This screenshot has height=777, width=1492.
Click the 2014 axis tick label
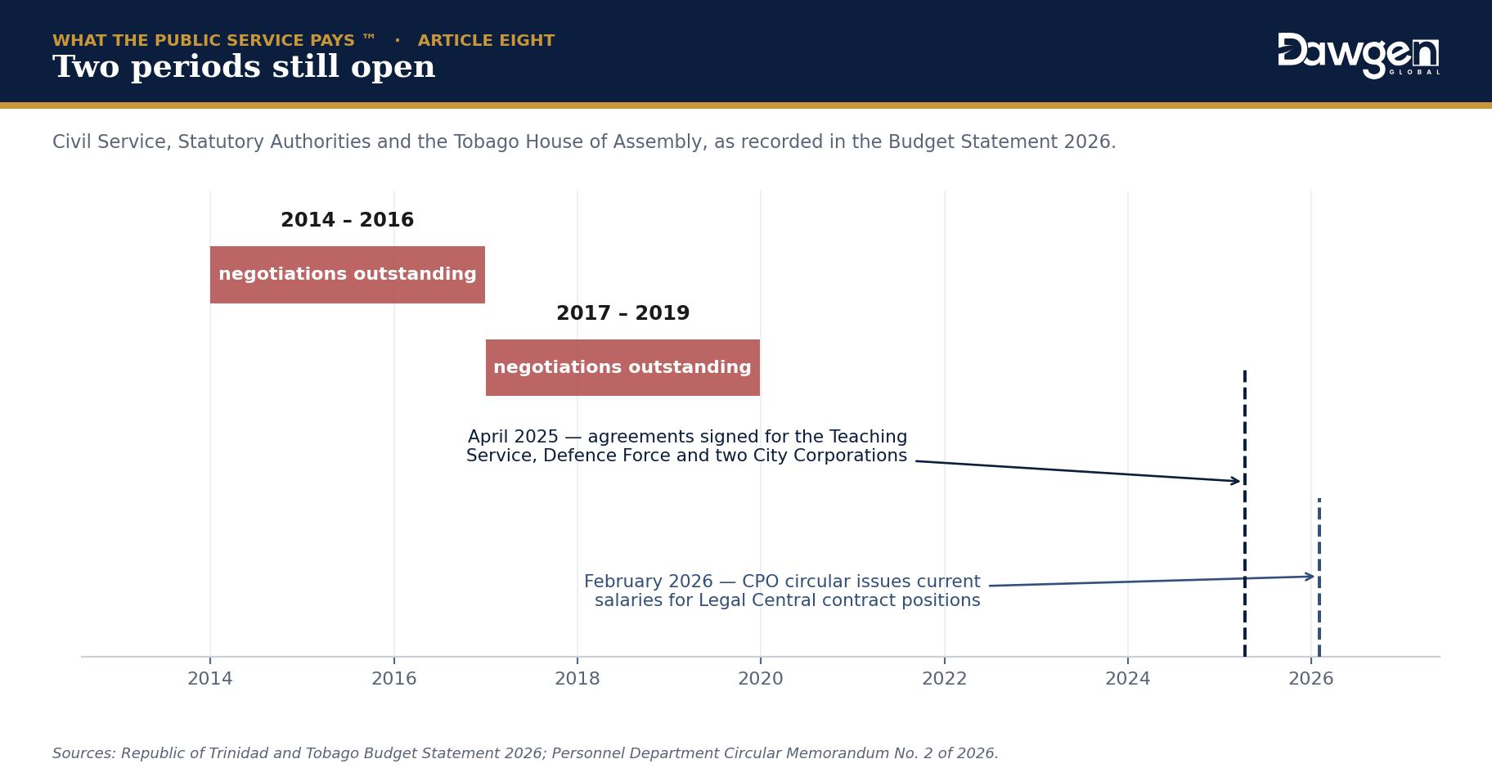click(210, 679)
